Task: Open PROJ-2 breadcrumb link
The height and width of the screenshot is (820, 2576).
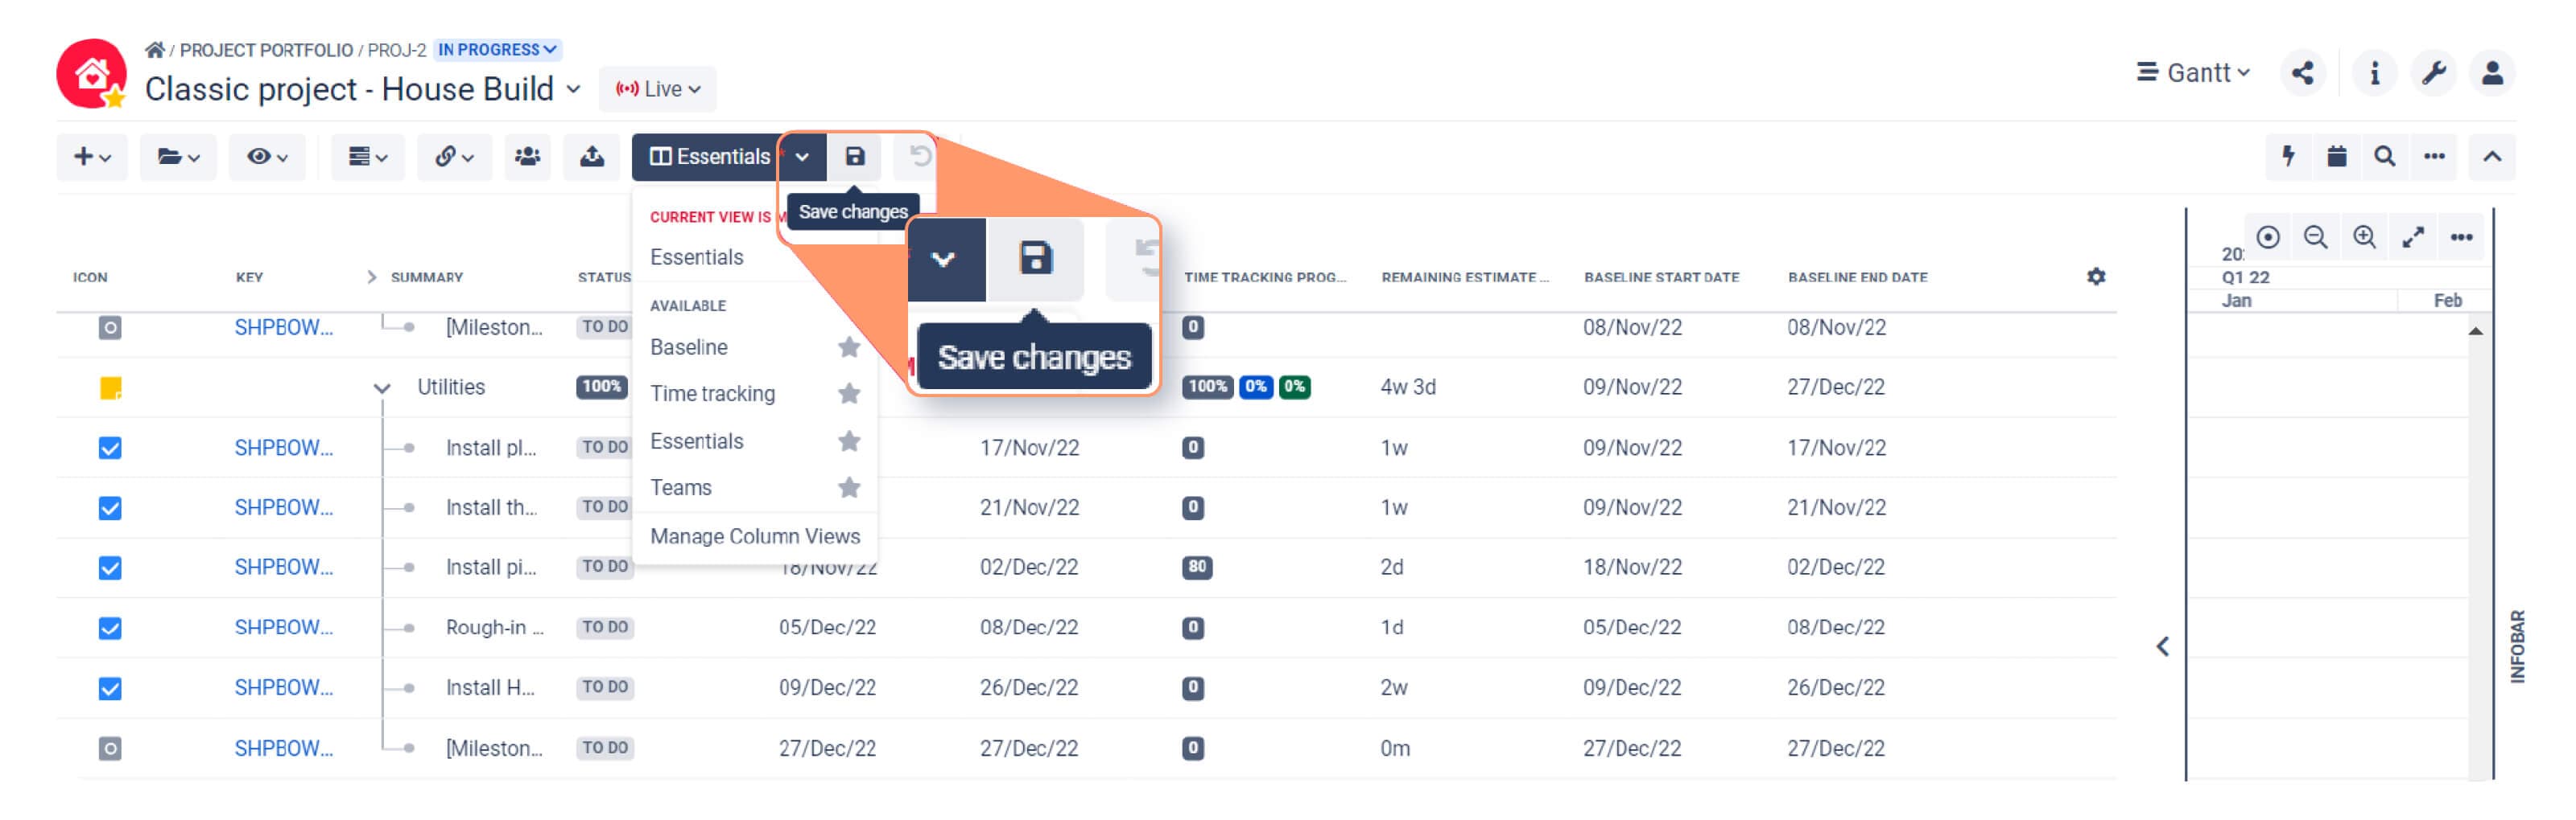Action: coord(396,50)
